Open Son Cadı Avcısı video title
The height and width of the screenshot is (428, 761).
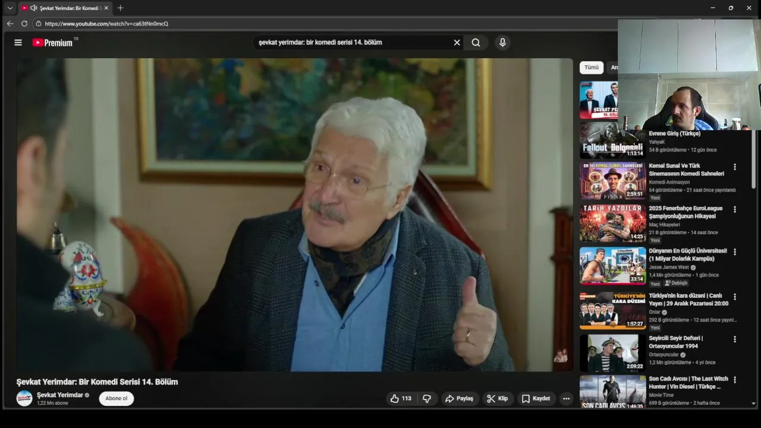point(688,382)
